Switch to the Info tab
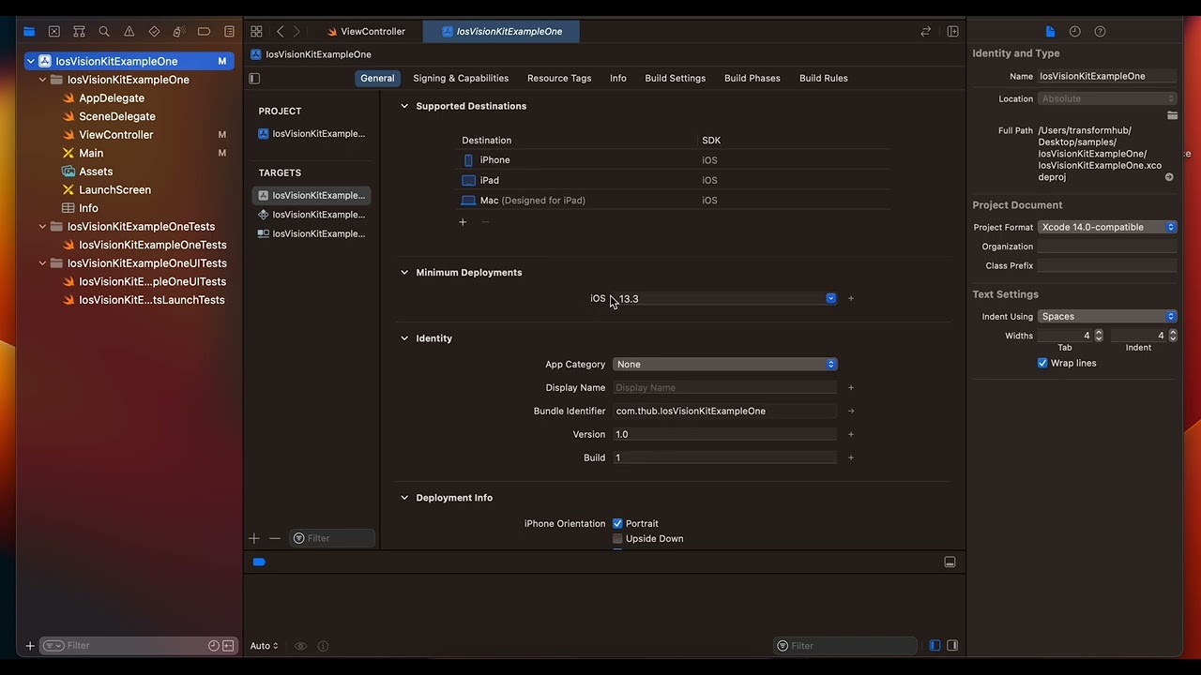 coord(617,78)
